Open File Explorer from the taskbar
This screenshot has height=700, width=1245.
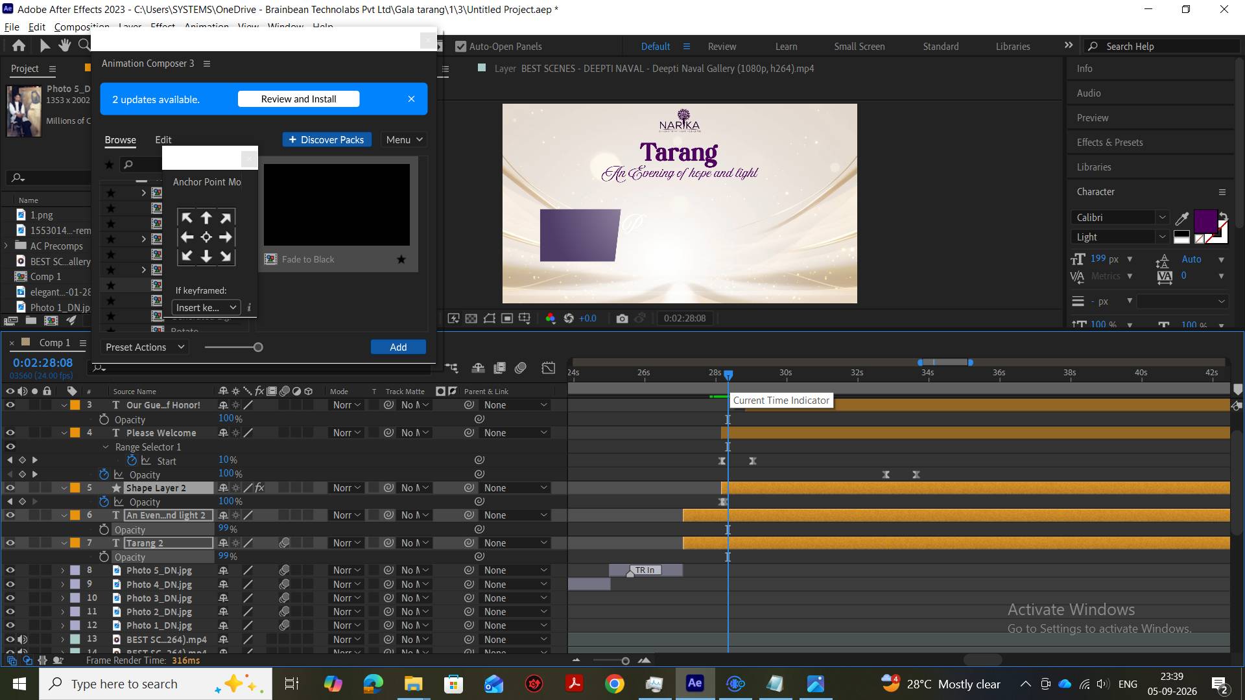coord(413,684)
